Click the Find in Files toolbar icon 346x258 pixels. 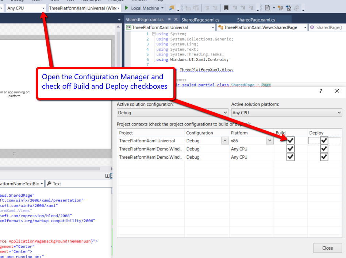click(172, 8)
